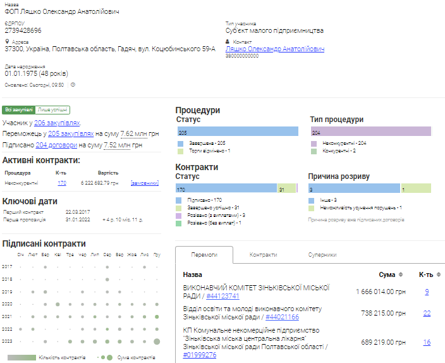Click contact link Ляшко Олександр Анатолійович
The height and width of the screenshot is (363, 445).
tap(274, 49)
